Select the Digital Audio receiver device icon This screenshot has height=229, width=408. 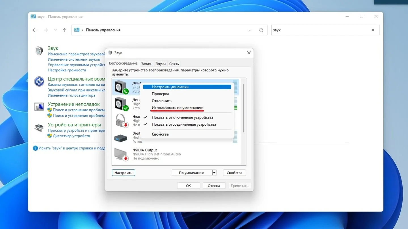pos(121,138)
